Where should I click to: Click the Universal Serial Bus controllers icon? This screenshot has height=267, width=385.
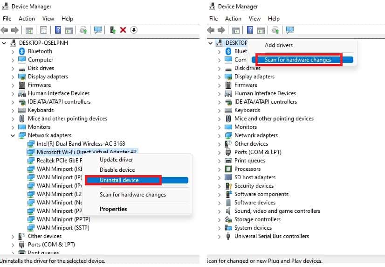[228, 236]
